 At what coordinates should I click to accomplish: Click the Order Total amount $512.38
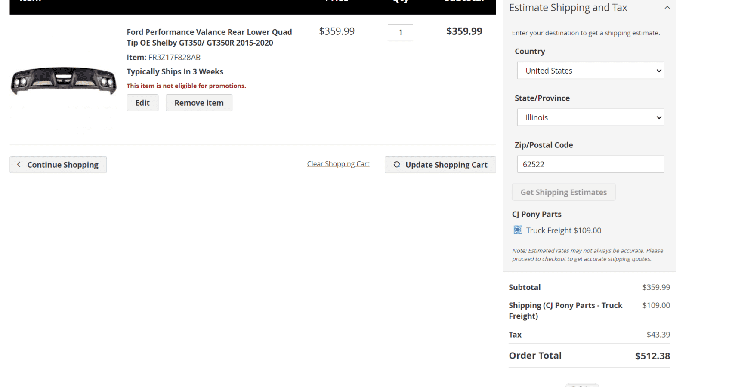(652, 356)
